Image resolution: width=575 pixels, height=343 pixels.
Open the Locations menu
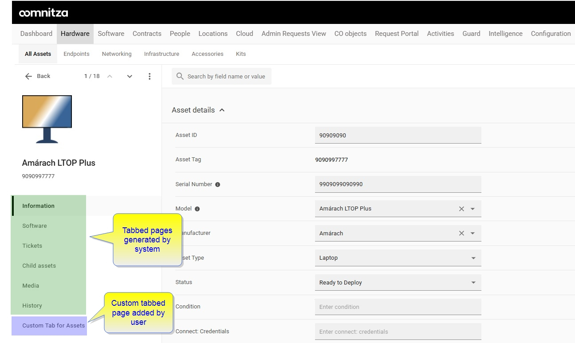click(213, 34)
